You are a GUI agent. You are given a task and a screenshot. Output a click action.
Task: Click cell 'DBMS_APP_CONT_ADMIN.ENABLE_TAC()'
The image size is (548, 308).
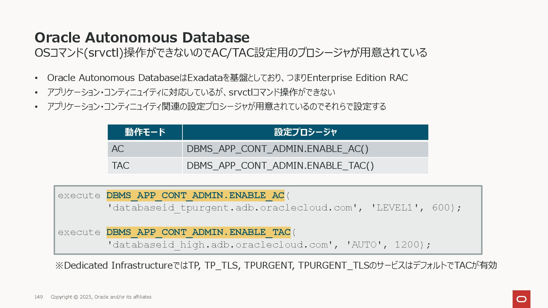[x=305, y=166]
